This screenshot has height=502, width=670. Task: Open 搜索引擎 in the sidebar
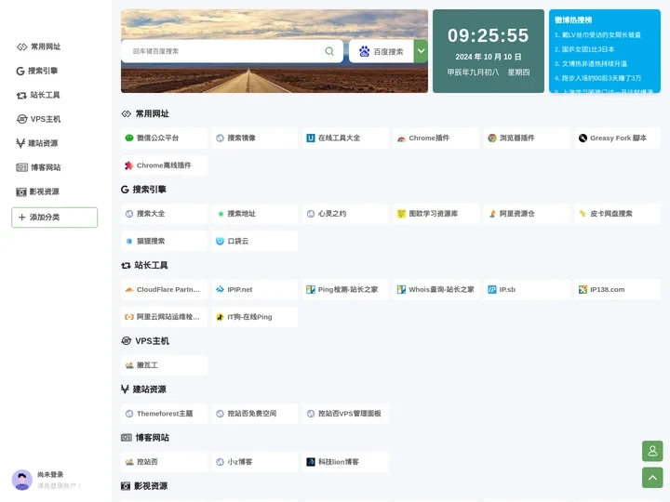[x=37, y=71]
